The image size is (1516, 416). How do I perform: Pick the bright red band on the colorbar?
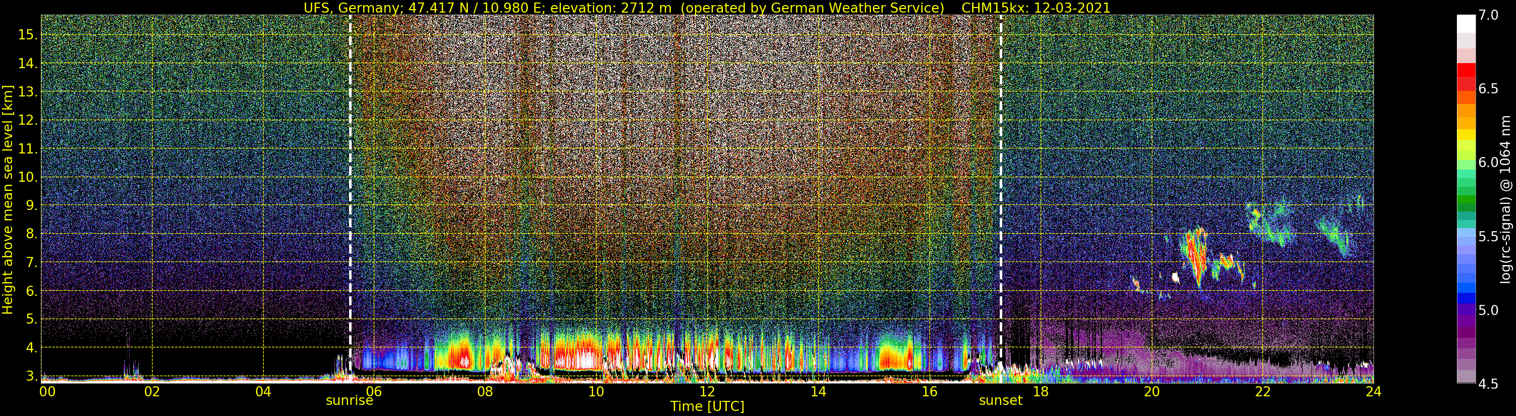coord(1466,70)
